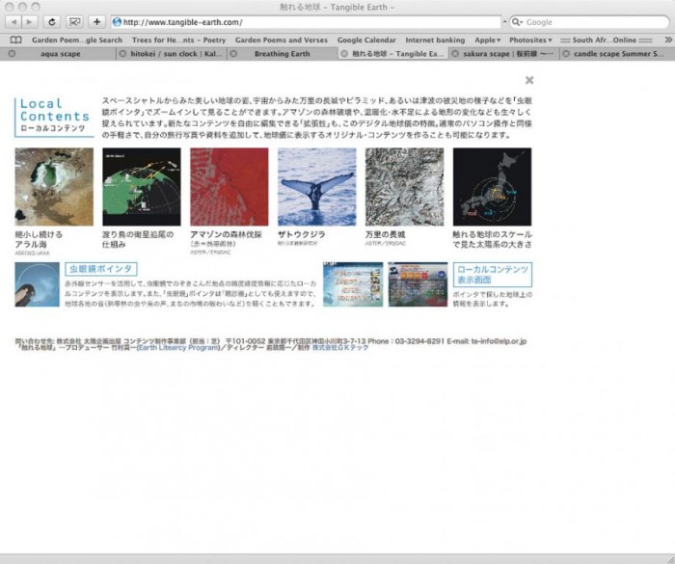Open the South Afr...Online bookmark
Viewport: 675px width, 564px height.
607,40
